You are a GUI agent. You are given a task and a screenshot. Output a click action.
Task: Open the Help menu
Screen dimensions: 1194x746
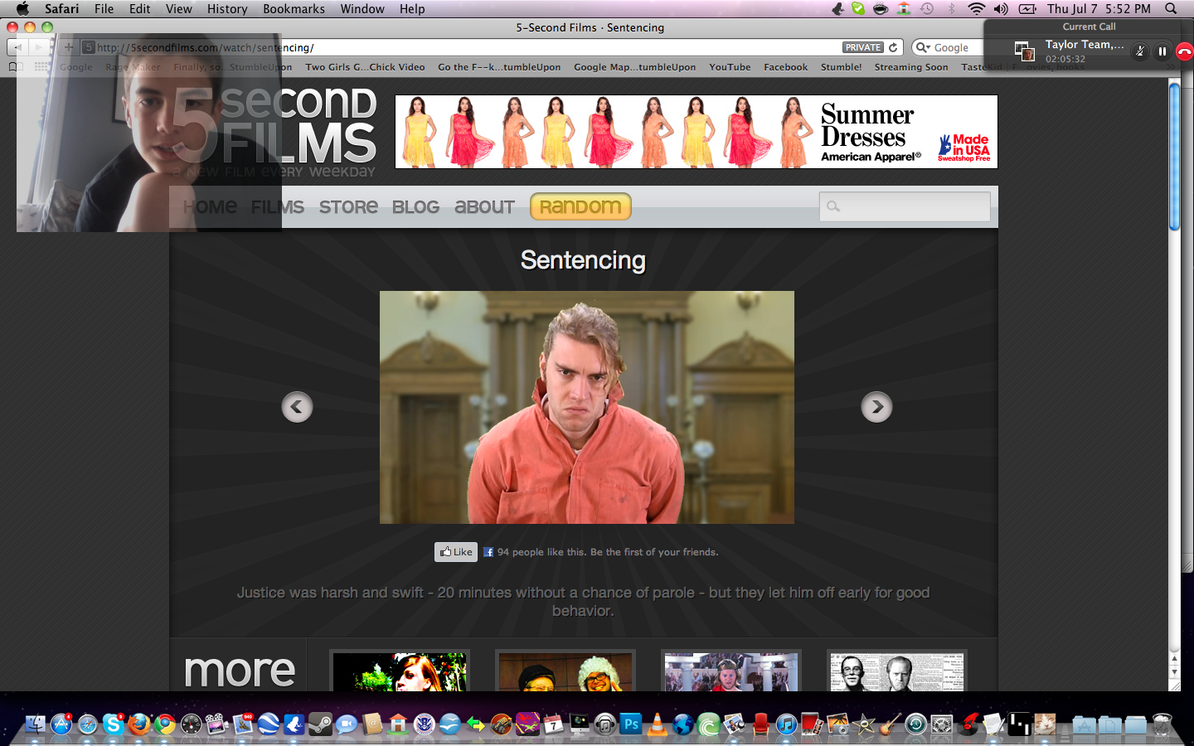pos(412,8)
